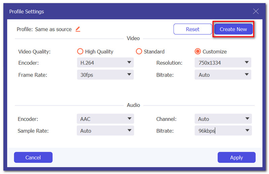The width and height of the screenshot is (269, 174).
Task: Close the Profile Settings dialog
Action: pyautogui.click(x=256, y=11)
